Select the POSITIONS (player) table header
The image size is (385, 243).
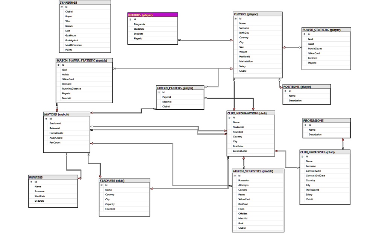307,87
